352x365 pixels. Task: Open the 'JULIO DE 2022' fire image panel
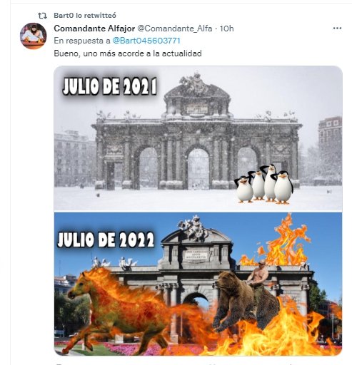point(198,284)
